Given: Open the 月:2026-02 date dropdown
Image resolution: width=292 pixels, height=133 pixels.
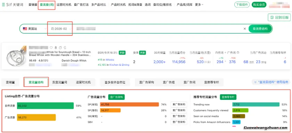Looking at the screenshot, I should click(x=61, y=29).
